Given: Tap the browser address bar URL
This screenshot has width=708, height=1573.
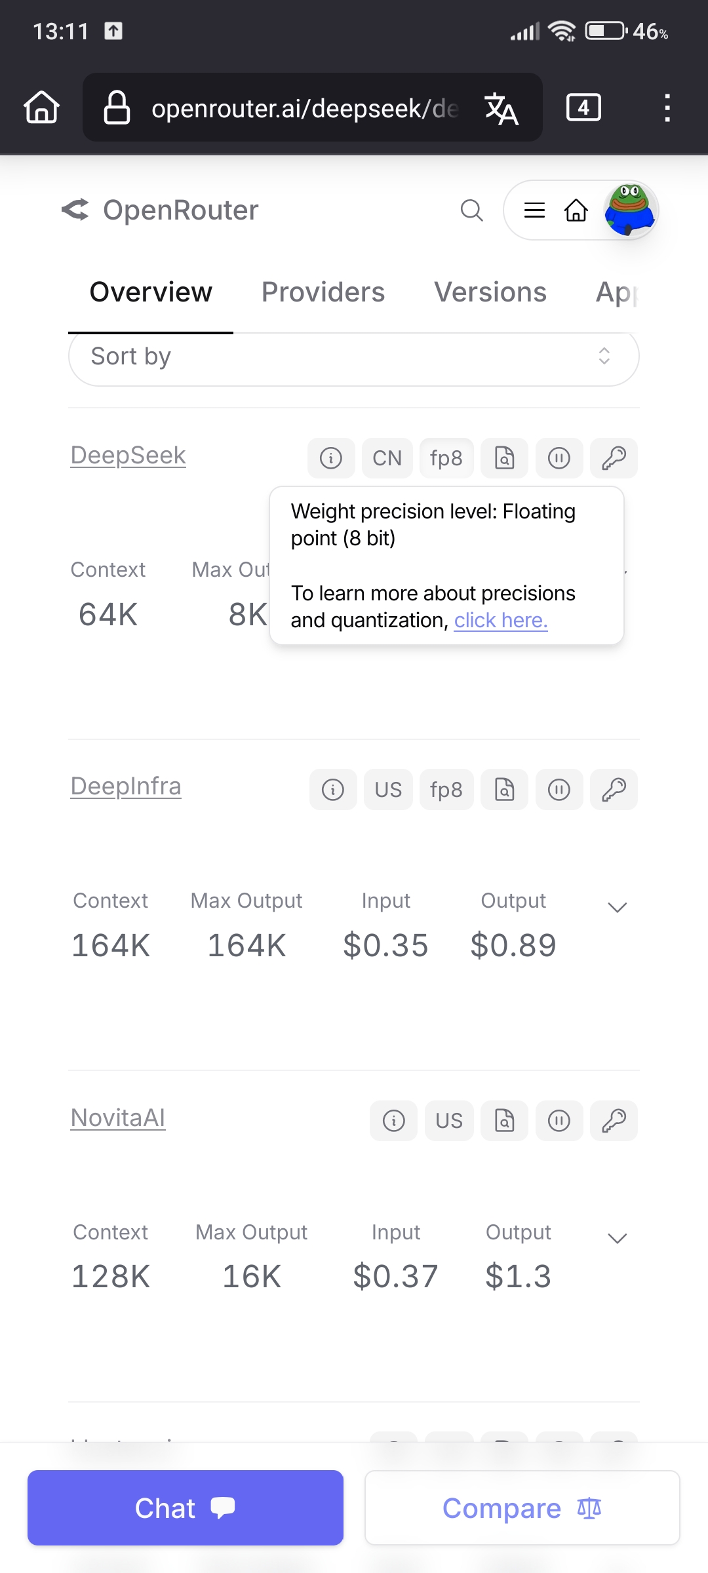Looking at the screenshot, I should tap(305, 108).
